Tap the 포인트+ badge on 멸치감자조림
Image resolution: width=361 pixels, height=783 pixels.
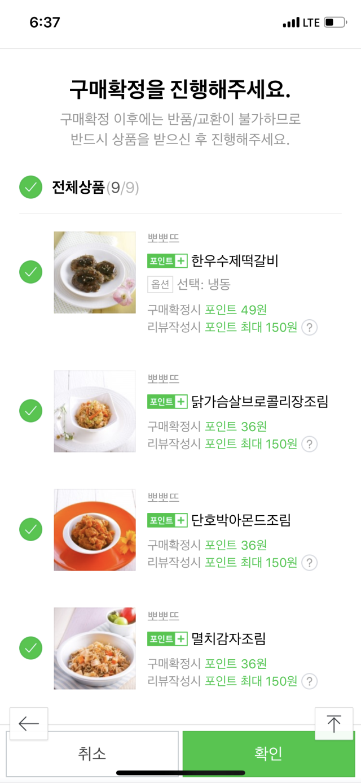167,639
